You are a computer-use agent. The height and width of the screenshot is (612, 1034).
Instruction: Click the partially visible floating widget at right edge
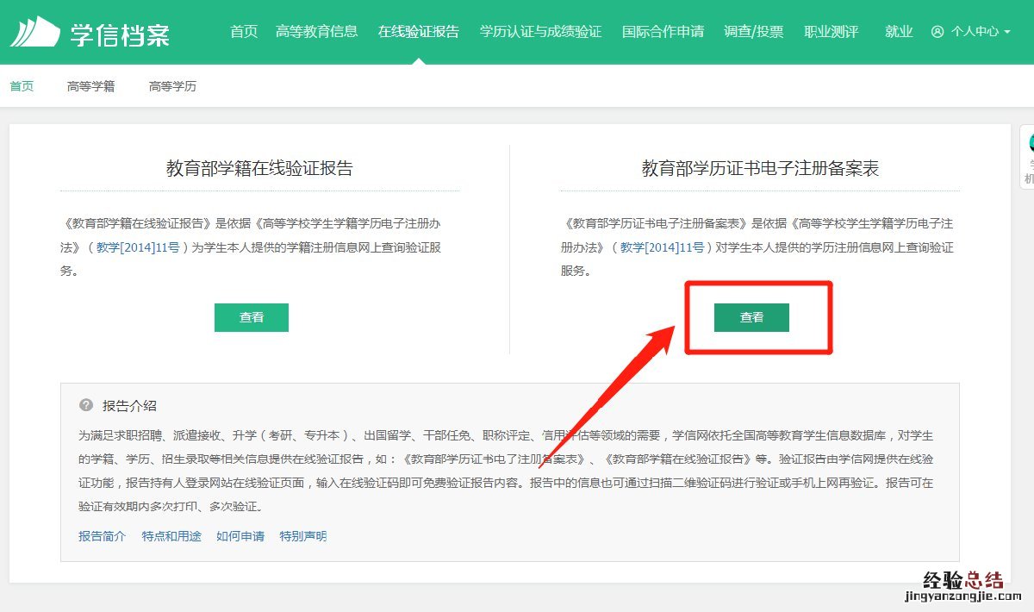coord(1027,157)
